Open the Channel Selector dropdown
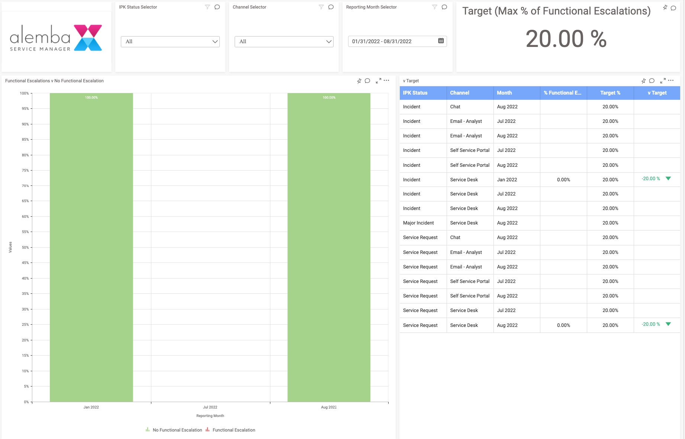The height and width of the screenshot is (439, 685). pos(284,42)
